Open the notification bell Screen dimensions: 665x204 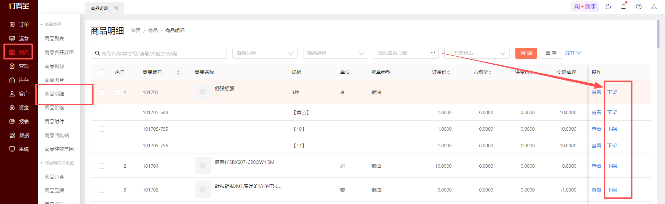[x=623, y=7]
